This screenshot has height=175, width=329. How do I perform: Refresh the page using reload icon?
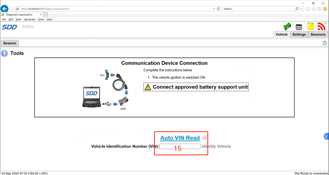click(x=218, y=9)
